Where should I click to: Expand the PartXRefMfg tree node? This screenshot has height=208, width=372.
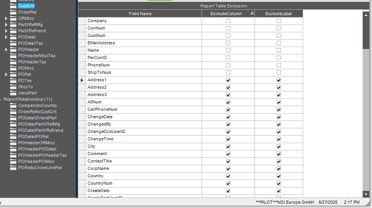(x=6, y=24)
